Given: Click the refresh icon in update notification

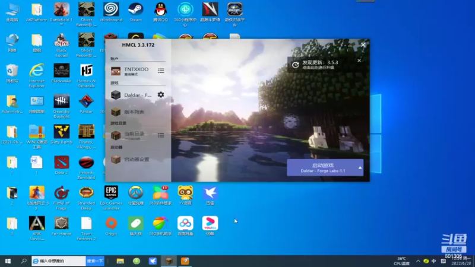Looking at the screenshot, I should [x=295, y=65].
